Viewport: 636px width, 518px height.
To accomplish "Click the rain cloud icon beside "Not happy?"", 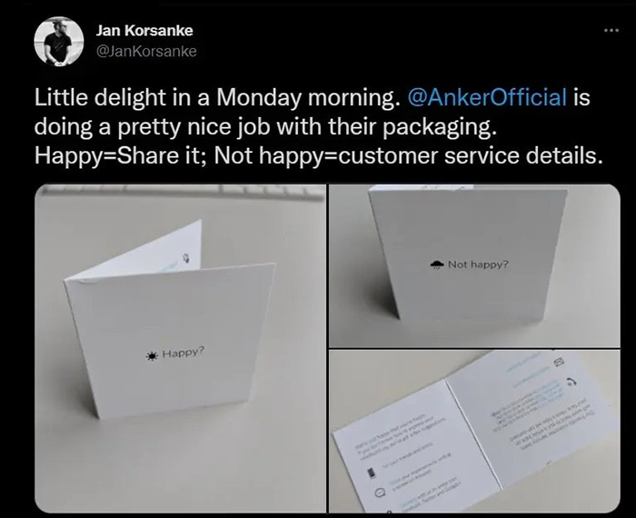I will coord(437,264).
